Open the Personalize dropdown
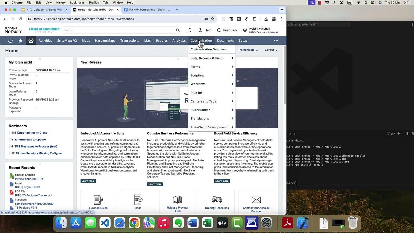Viewport: 414px width, 233px height. 248,50
